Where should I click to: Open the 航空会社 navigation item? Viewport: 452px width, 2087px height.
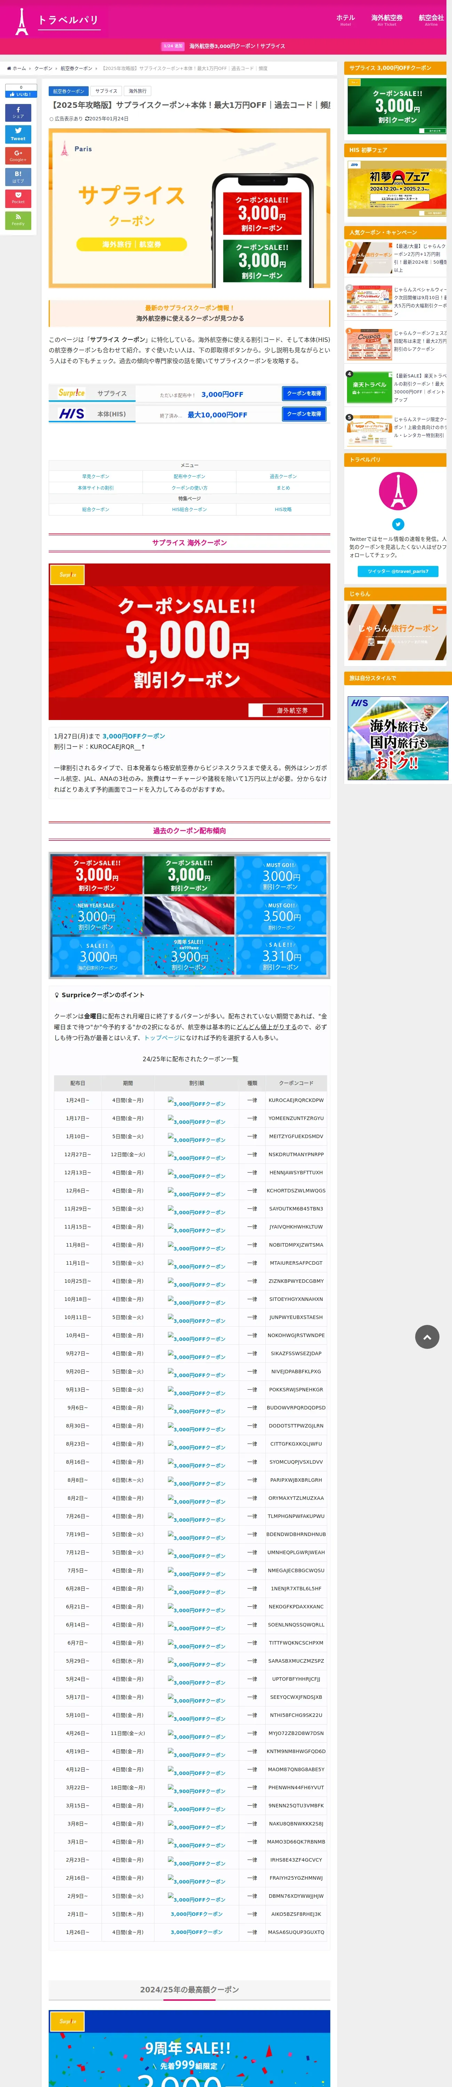(x=431, y=19)
